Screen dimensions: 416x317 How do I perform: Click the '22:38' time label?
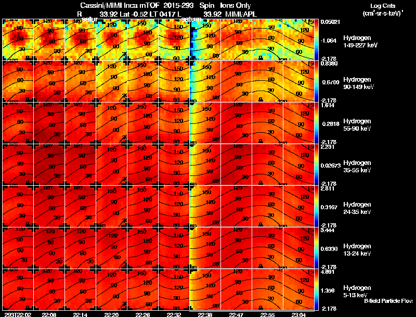pyautogui.click(x=205, y=314)
